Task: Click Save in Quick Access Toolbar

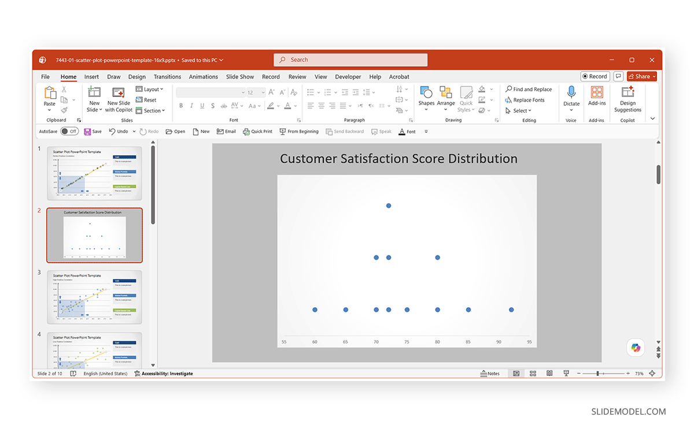Action: (93, 132)
